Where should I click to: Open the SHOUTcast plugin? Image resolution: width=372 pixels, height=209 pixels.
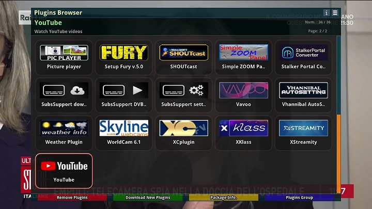[183, 58]
